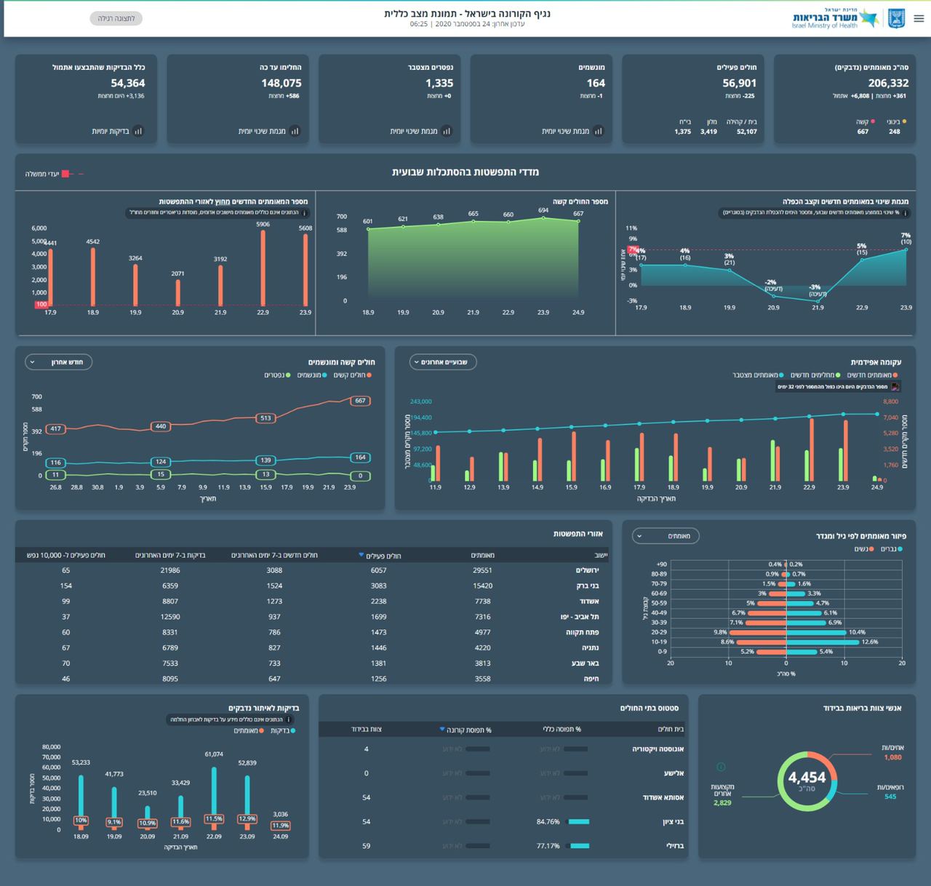Sort hospitals by '% תפוסת קורונה' column
Screen dimensions: 931x886
[x=466, y=730]
